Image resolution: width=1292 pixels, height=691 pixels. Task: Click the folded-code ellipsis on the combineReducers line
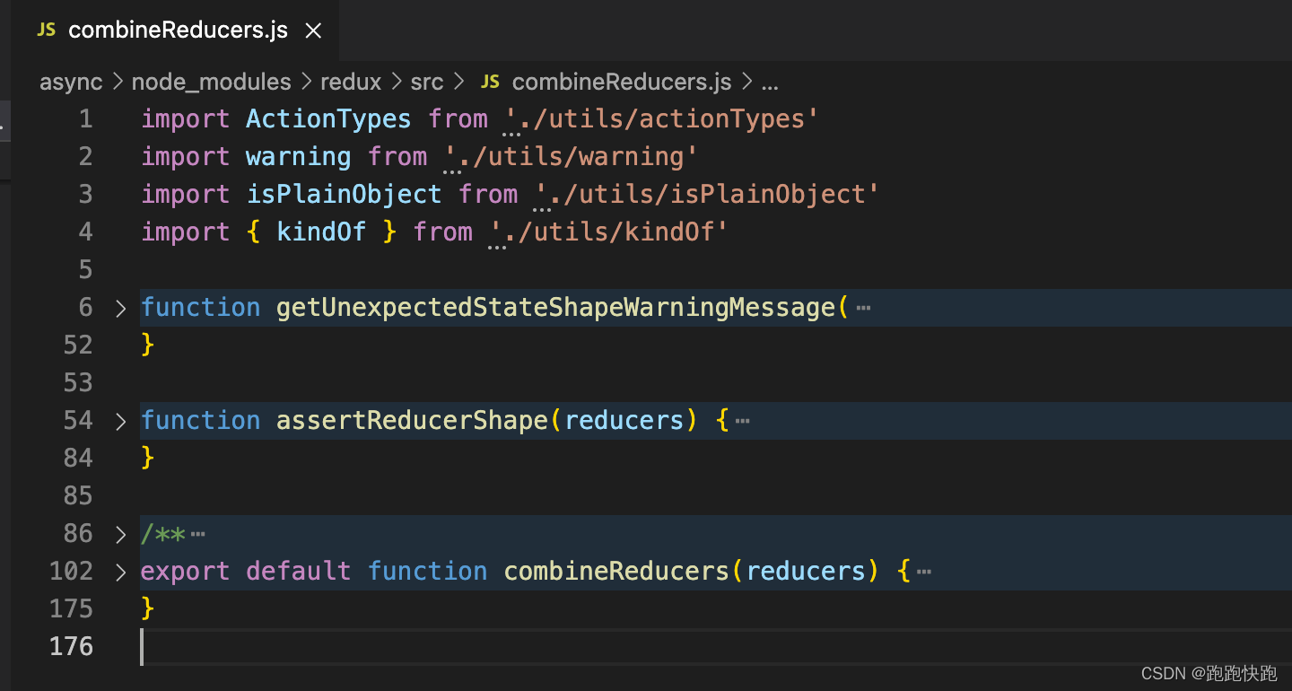point(924,571)
